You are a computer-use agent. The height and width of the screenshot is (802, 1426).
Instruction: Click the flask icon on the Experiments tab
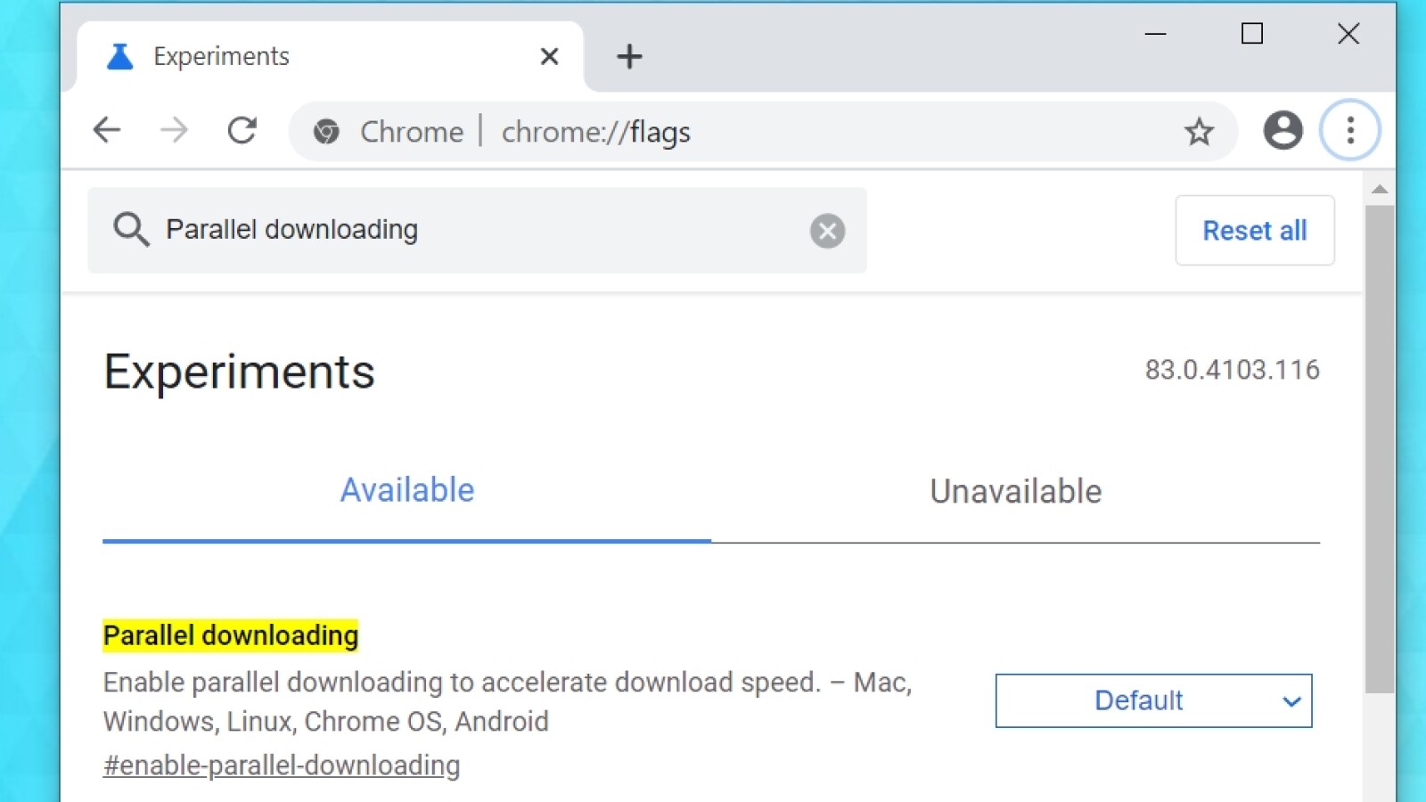coord(119,55)
